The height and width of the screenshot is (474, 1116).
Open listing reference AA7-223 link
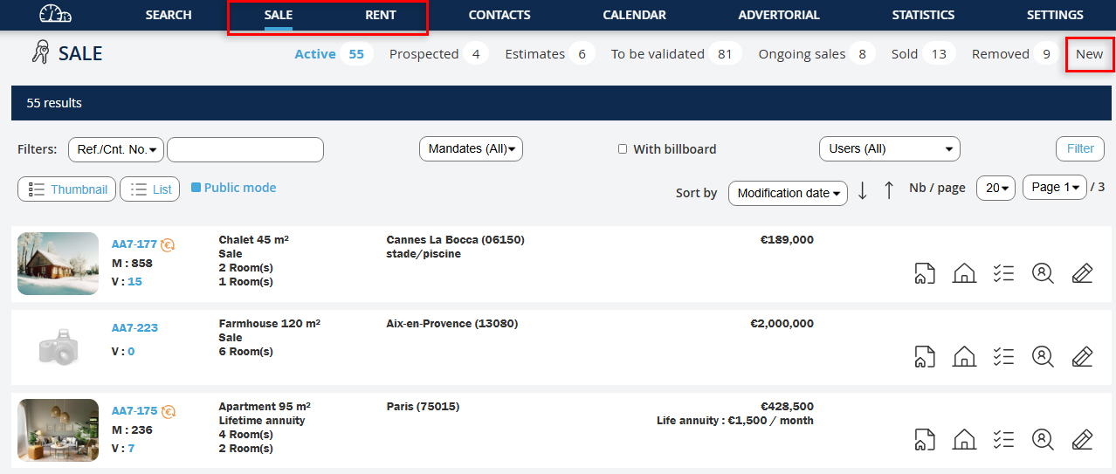tap(134, 328)
